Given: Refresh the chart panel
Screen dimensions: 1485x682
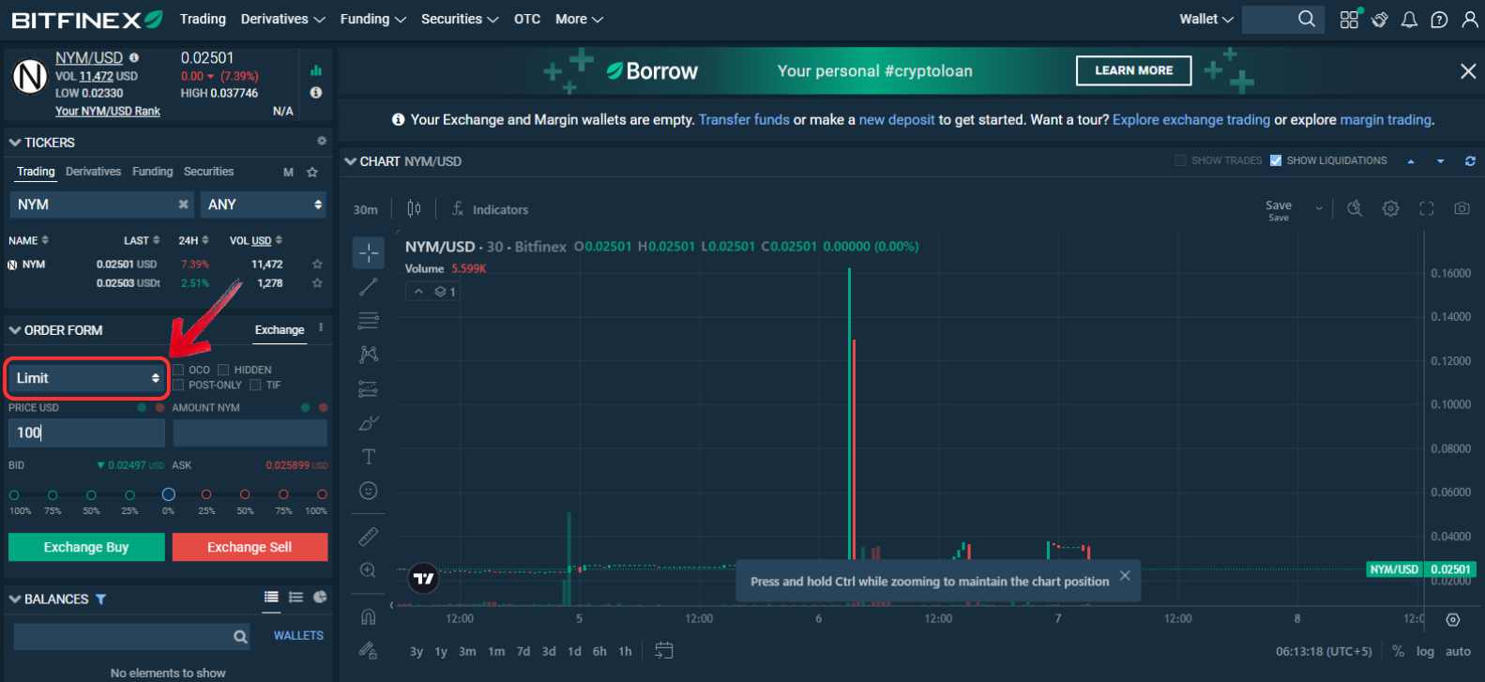Looking at the screenshot, I should pos(1470,161).
